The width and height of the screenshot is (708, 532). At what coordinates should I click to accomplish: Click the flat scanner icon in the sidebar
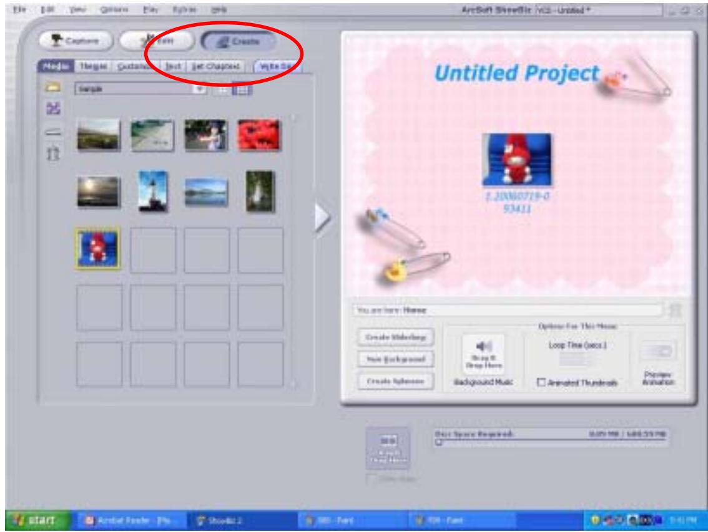point(52,132)
